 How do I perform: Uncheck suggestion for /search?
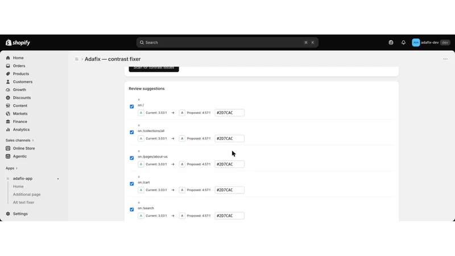coord(132,209)
